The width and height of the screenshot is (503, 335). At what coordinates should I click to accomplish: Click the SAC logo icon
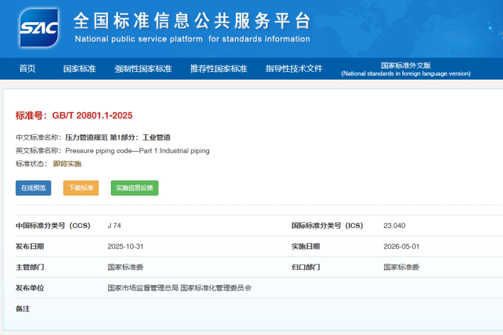pos(39,29)
